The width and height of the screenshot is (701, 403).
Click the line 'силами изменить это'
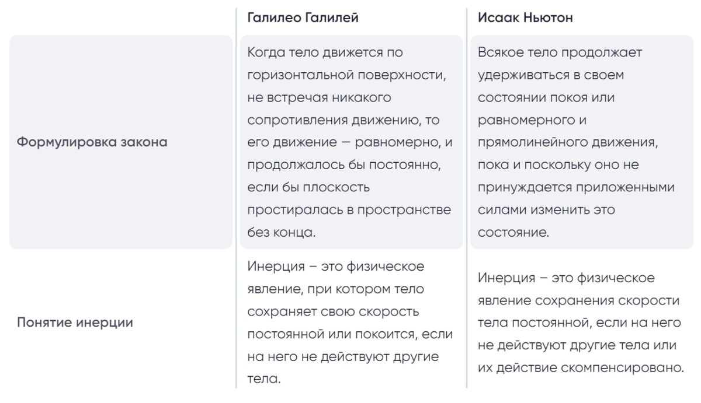point(546,210)
